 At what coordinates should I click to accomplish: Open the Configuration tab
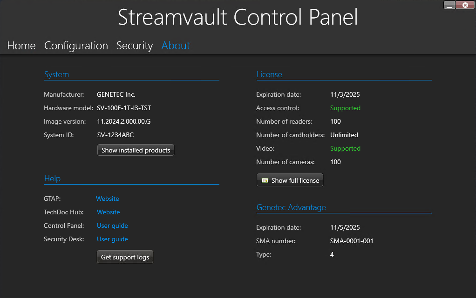[76, 46]
